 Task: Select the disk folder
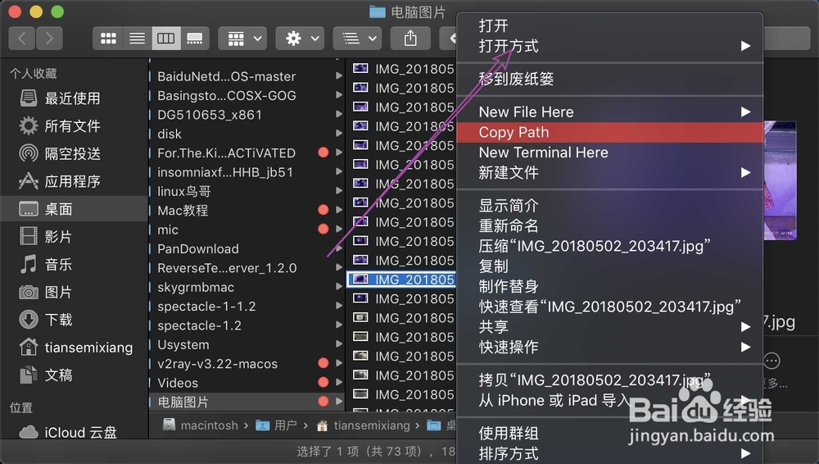pyautogui.click(x=247, y=134)
